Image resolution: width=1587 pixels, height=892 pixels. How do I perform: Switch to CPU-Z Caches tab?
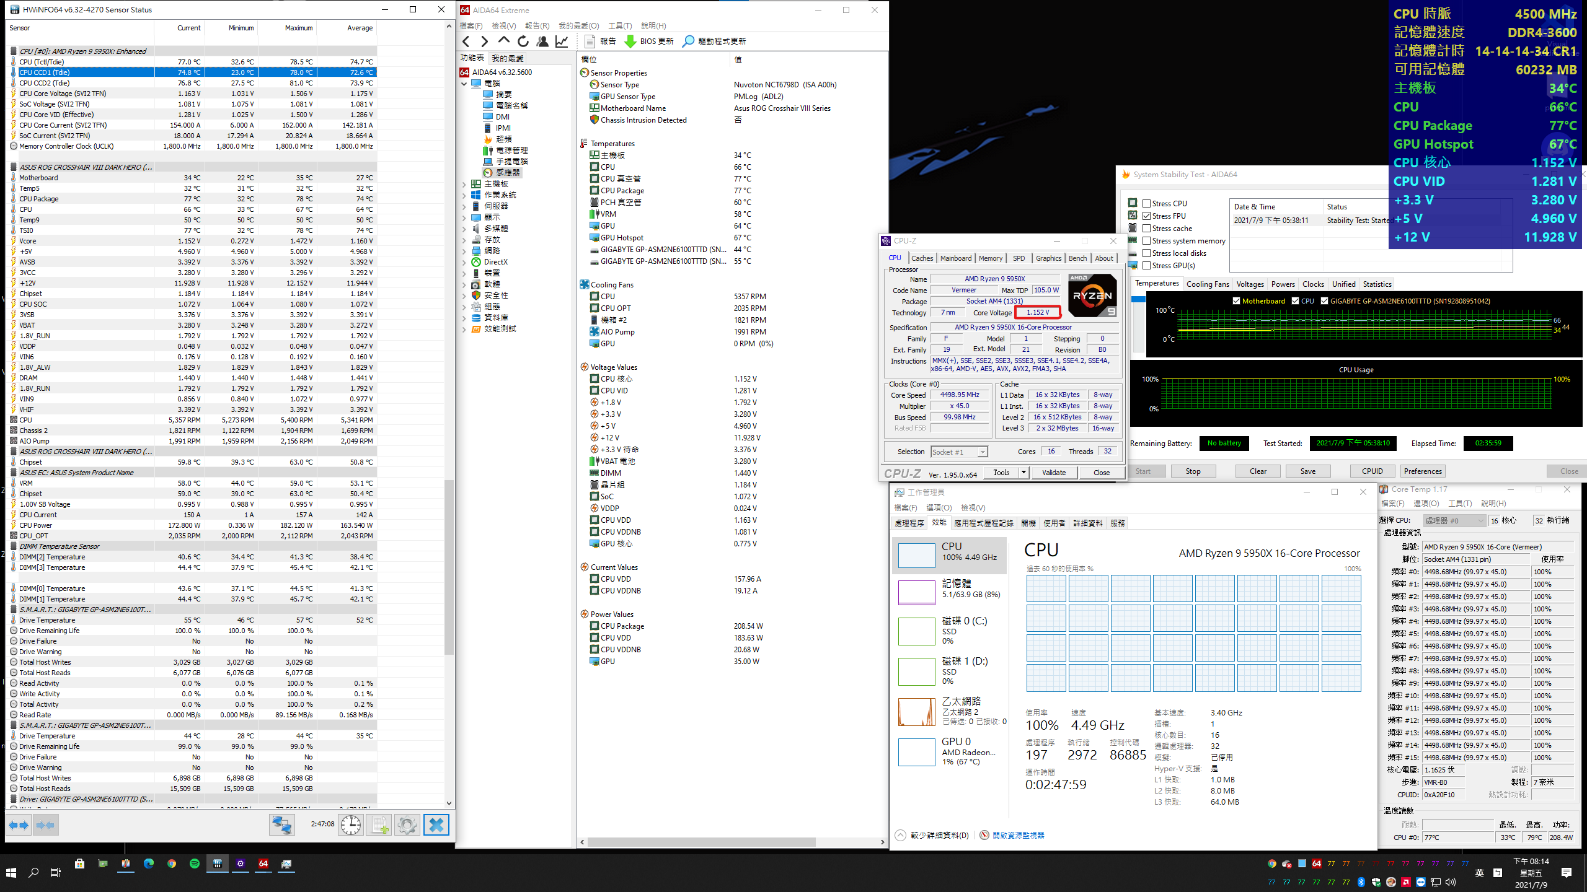pos(922,258)
